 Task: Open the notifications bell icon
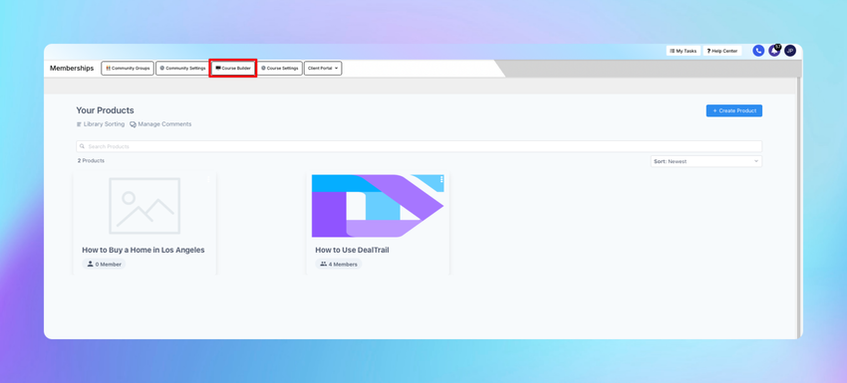point(774,51)
